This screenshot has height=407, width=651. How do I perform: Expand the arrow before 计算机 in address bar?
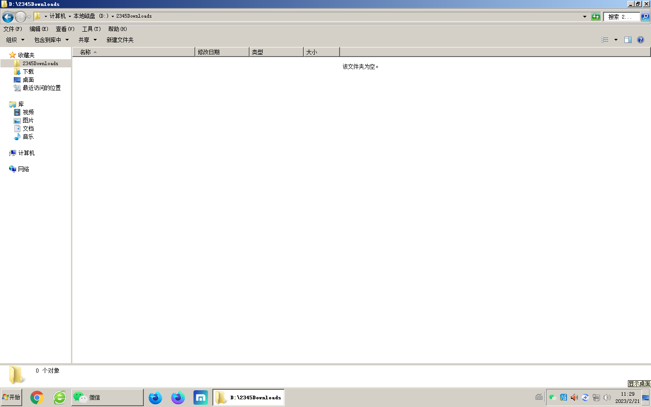click(x=46, y=16)
